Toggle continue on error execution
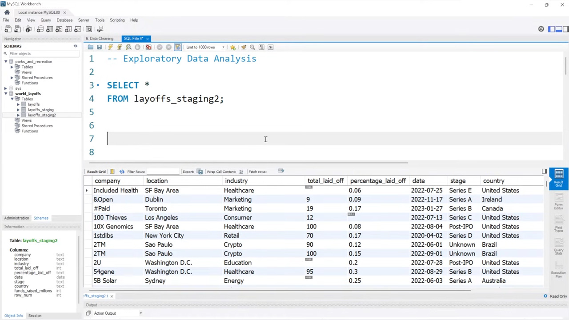The image size is (569, 320). pyautogui.click(x=148, y=47)
